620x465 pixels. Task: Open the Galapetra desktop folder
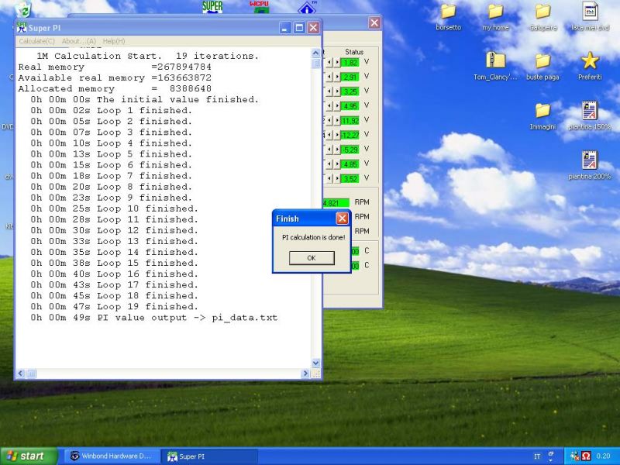tap(543, 17)
